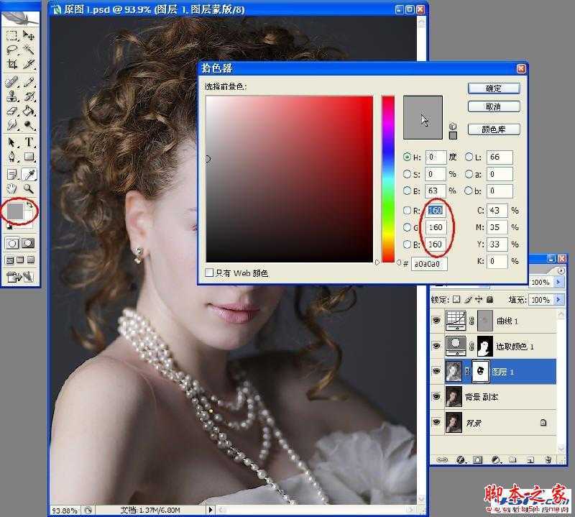
Task: Select the Type tool
Action: tap(29, 142)
